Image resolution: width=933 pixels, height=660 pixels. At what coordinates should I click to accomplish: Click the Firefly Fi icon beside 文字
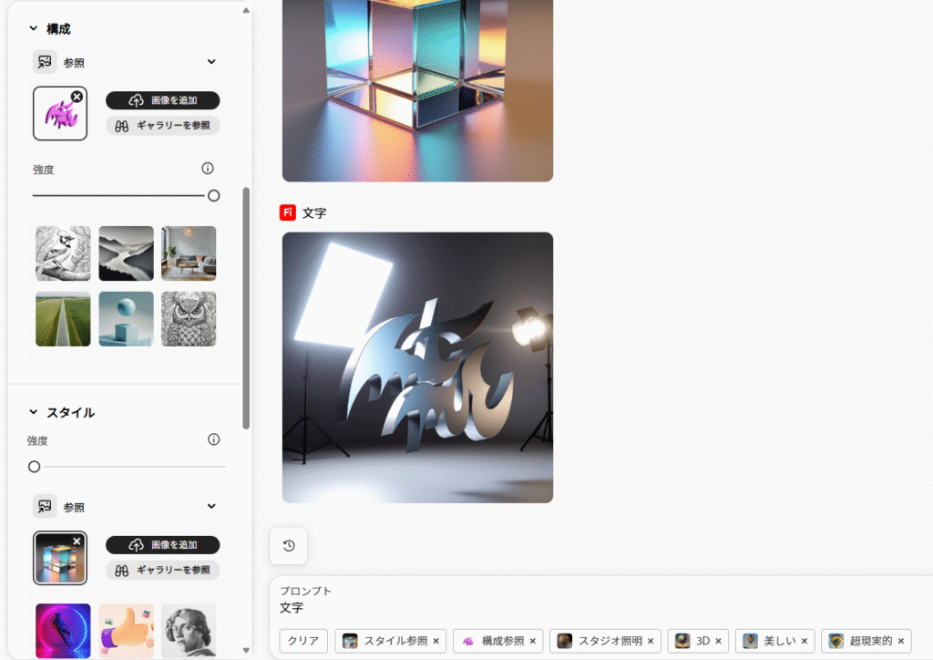pyautogui.click(x=288, y=212)
